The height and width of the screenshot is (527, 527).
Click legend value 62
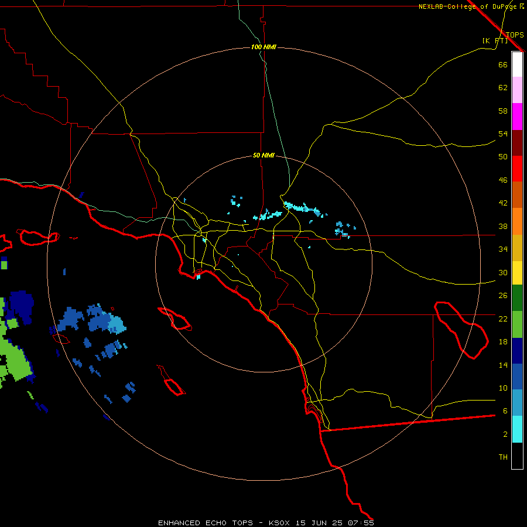(503, 88)
